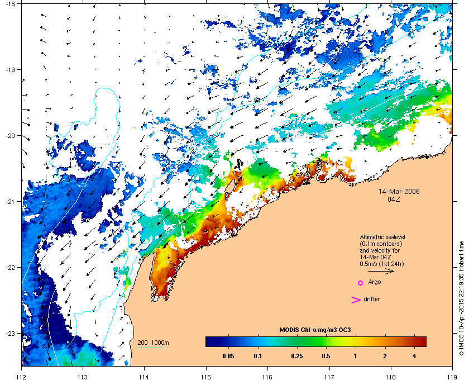Screen dimensions: 469x380
Task: Click the longitude axis label 113
Action: click(x=83, y=377)
